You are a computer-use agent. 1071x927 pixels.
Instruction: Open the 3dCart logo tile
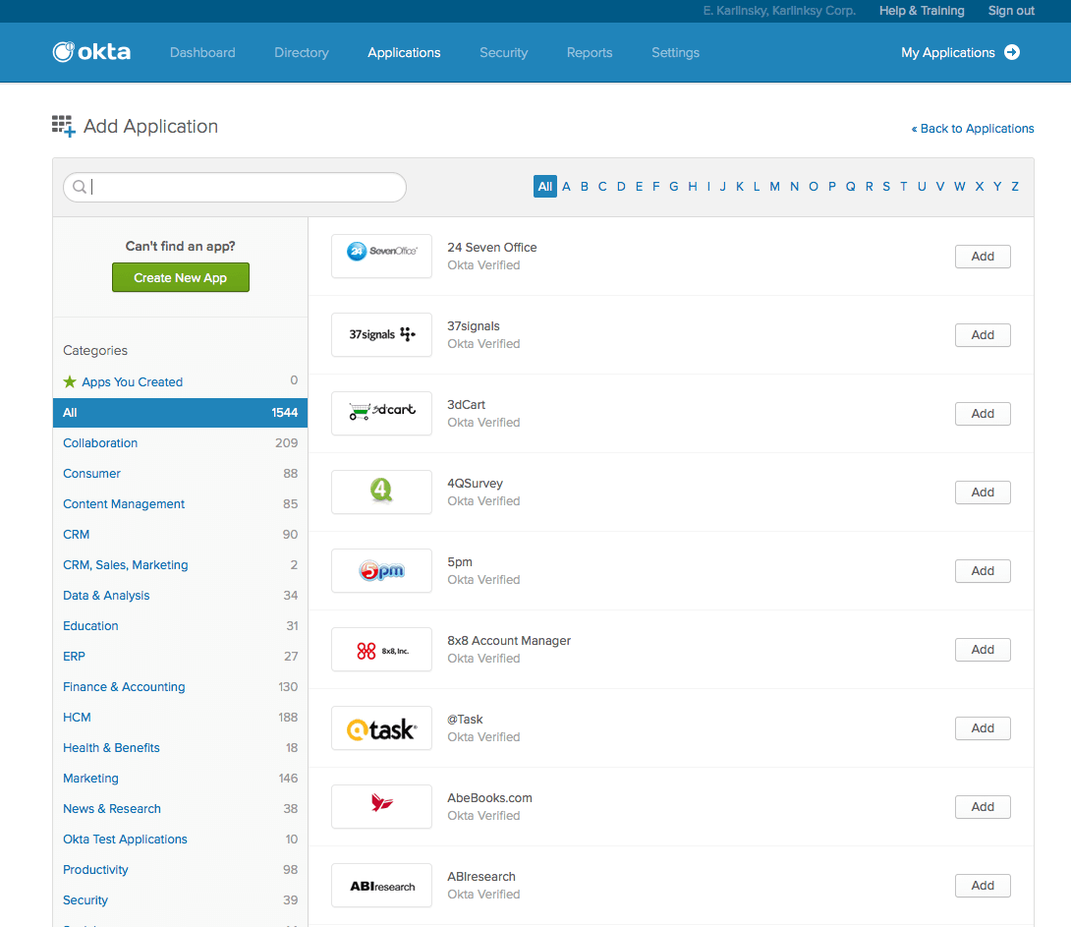(382, 413)
